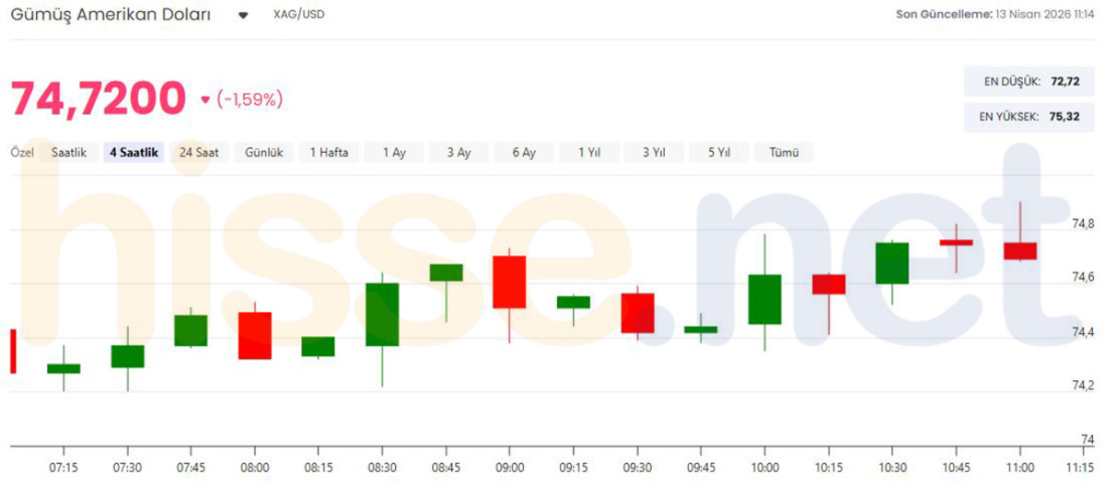Switch to the 5 Yıl range

(719, 153)
